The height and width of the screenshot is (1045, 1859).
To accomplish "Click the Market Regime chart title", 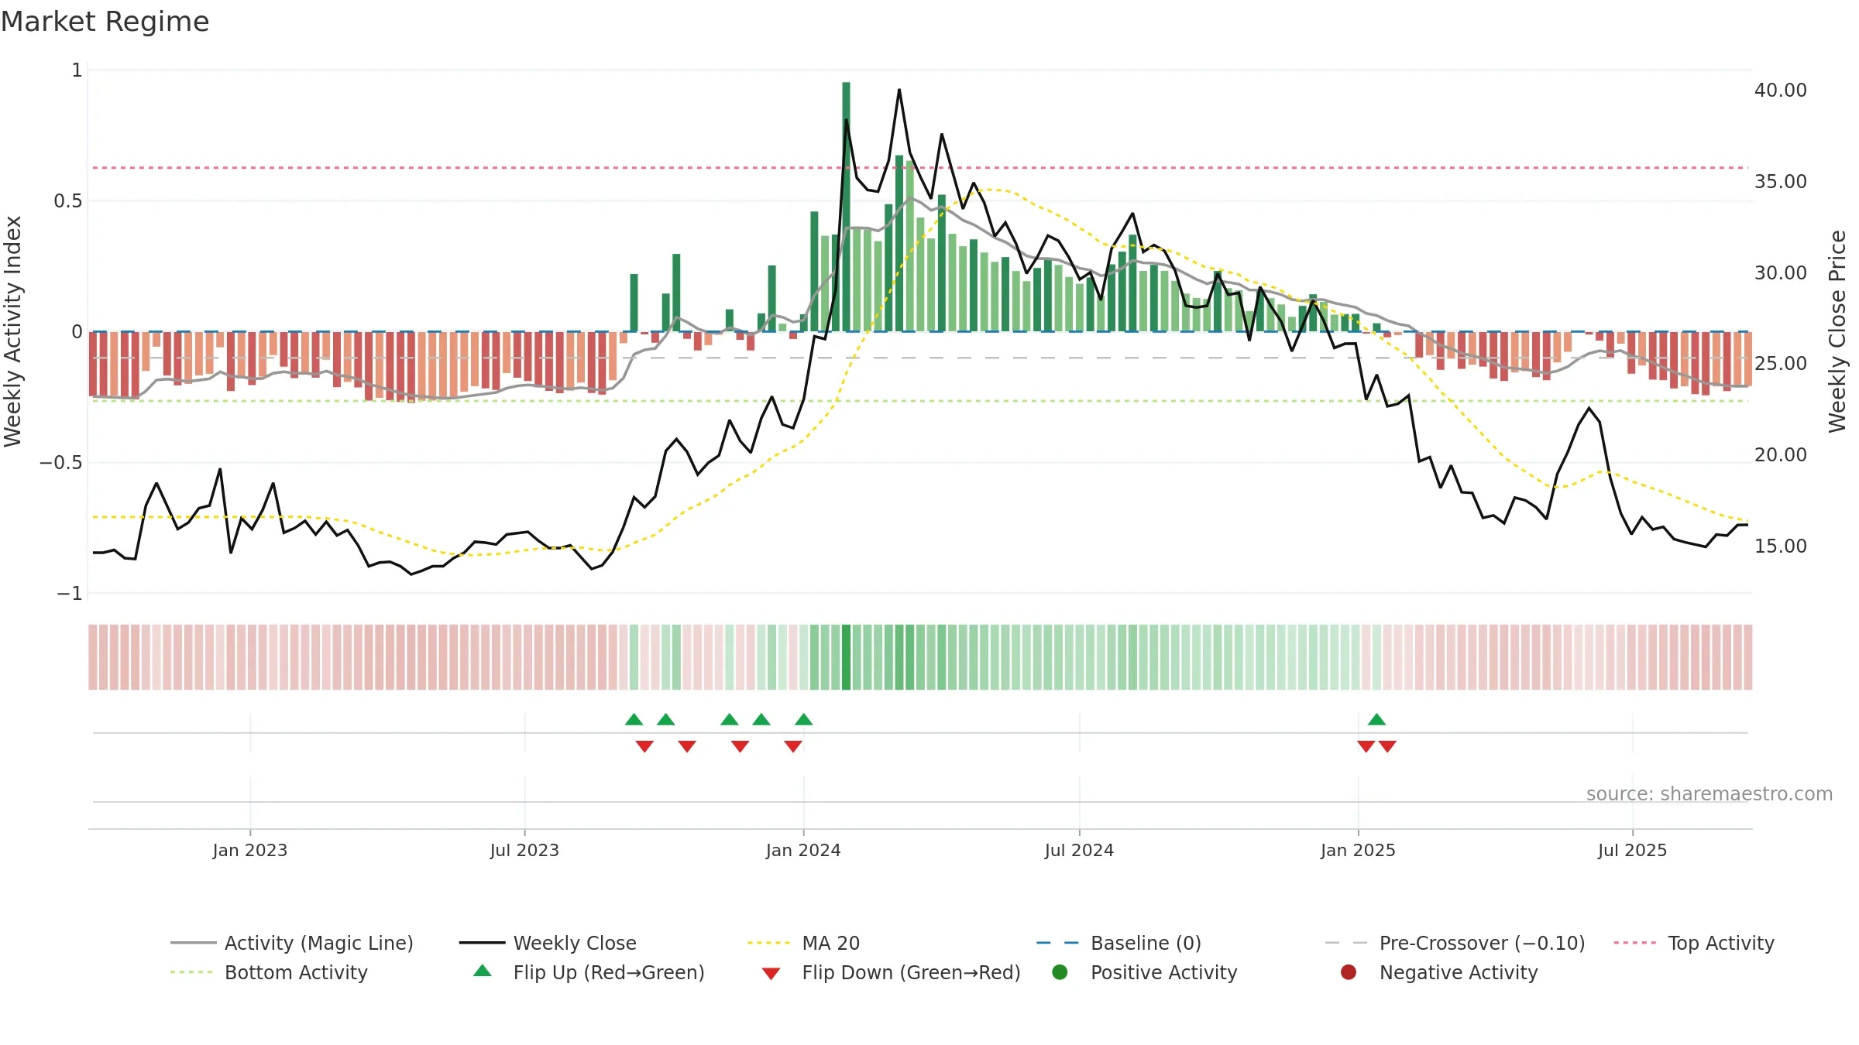I will pos(105,22).
